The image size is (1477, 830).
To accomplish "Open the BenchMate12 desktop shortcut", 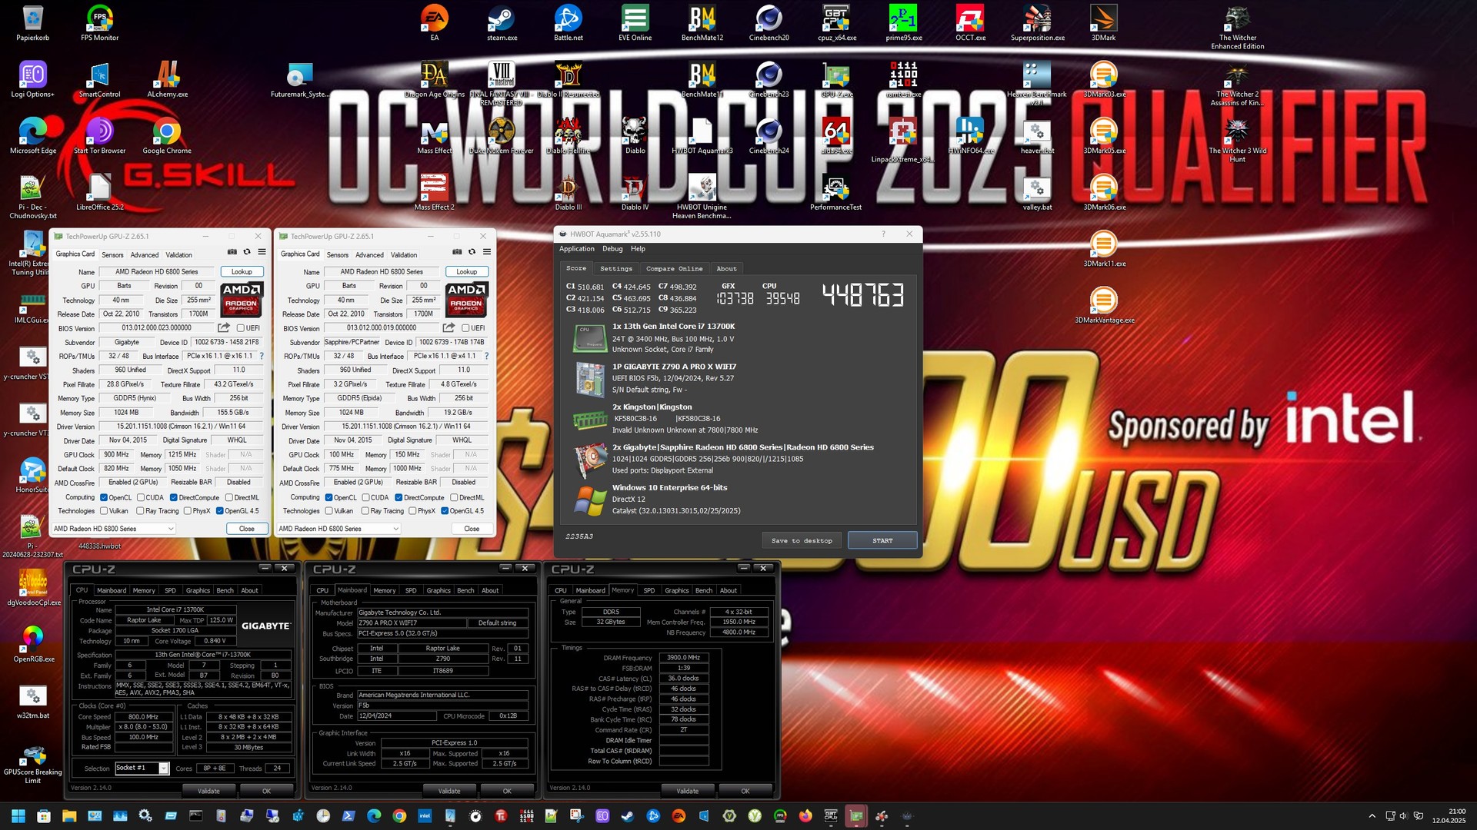I will click(702, 22).
